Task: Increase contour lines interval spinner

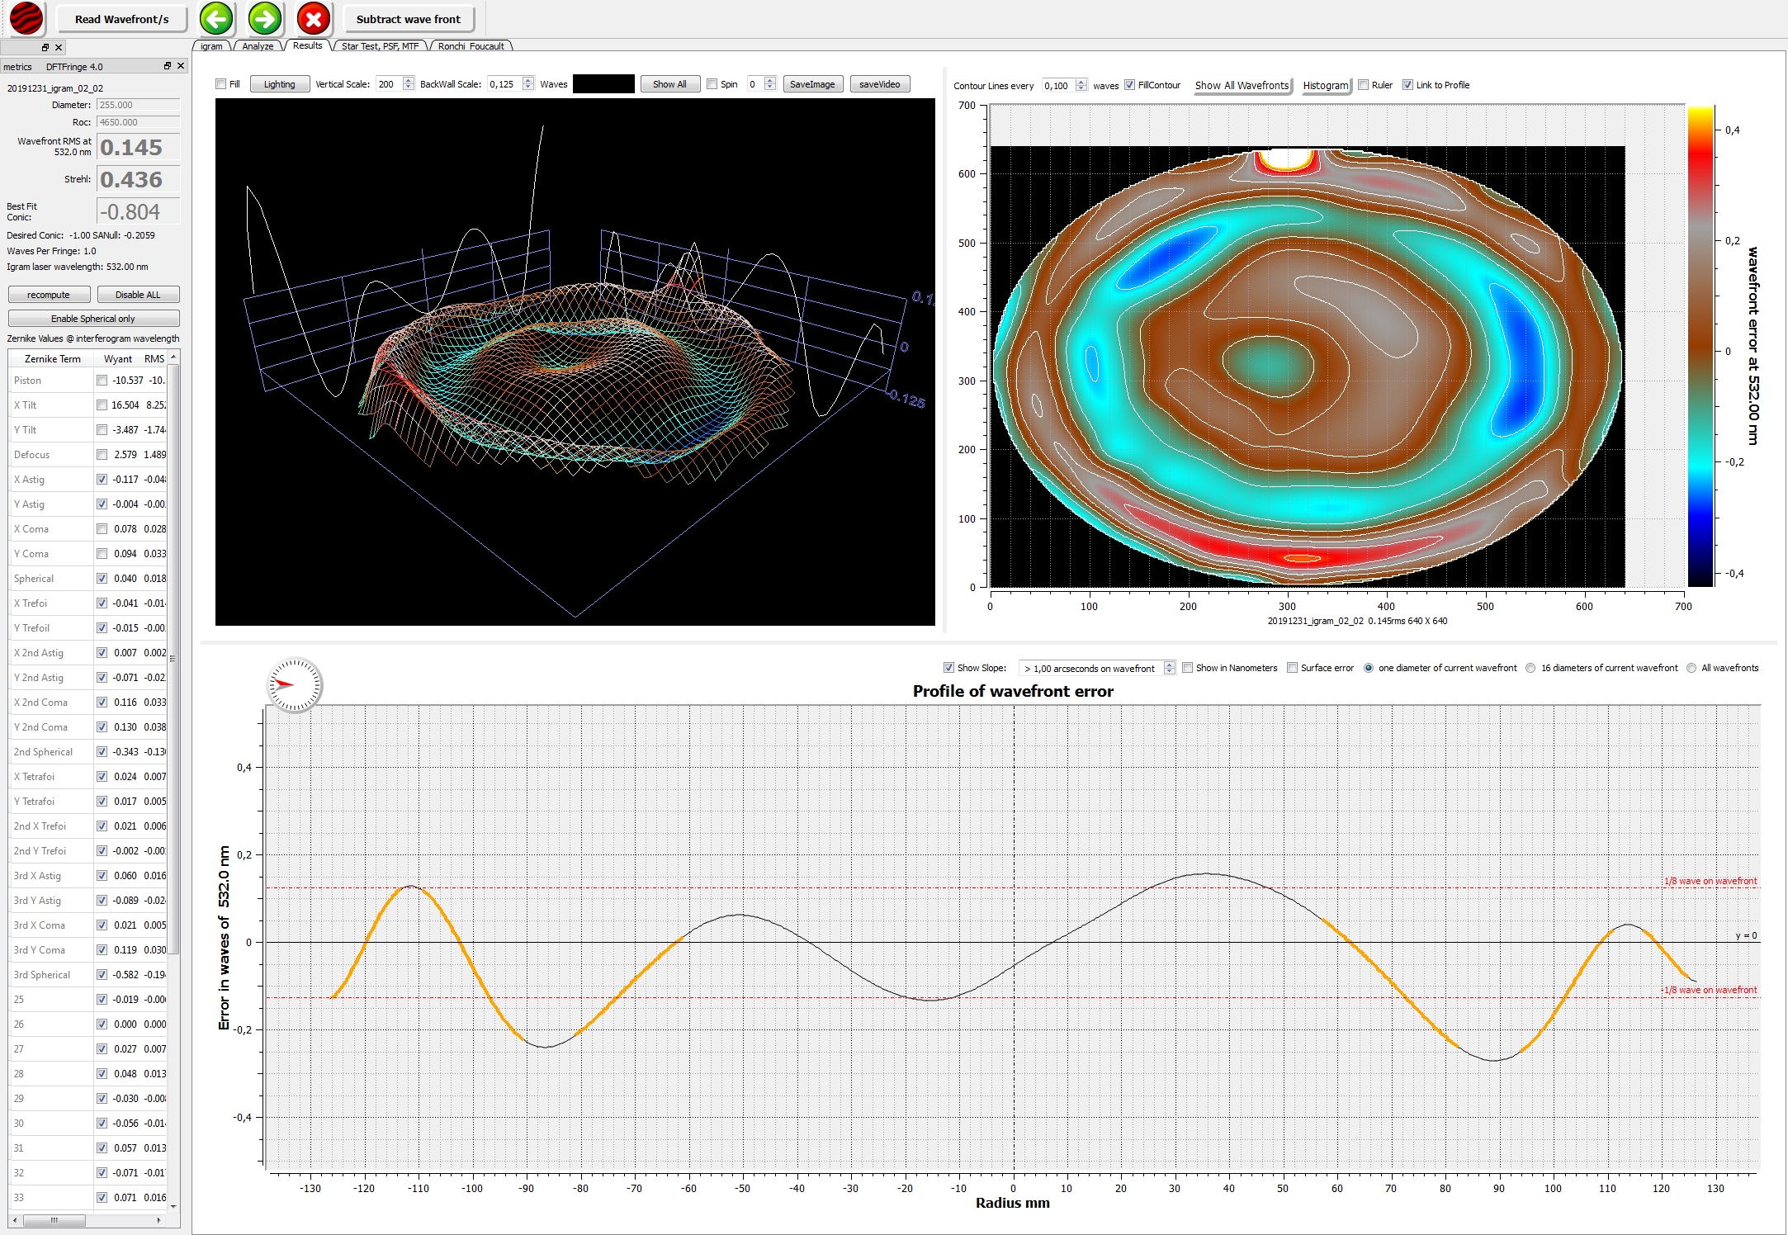Action: click(x=1081, y=82)
